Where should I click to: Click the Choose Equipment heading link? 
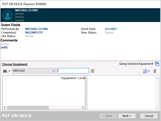point(15,64)
